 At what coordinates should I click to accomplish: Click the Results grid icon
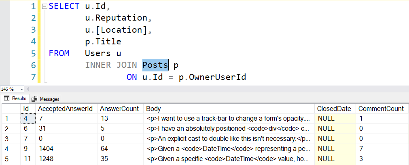(7, 98)
